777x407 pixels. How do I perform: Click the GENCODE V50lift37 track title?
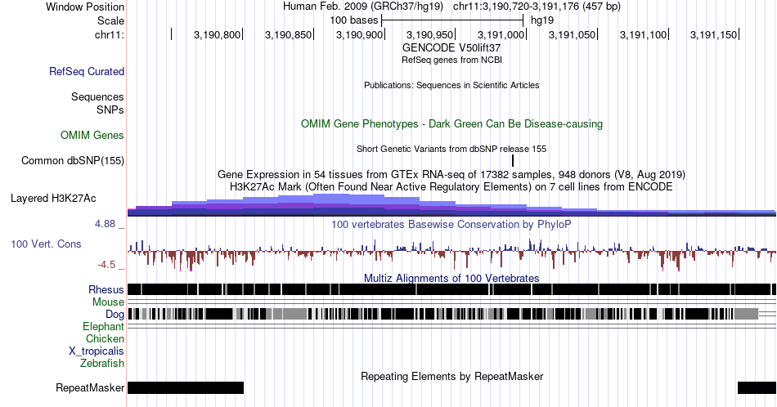pyautogui.click(x=451, y=48)
